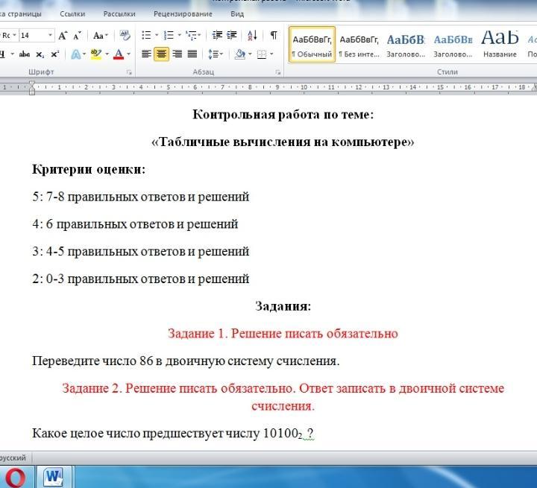
Task: Open Opera browser from taskbar
Action: 14,477
